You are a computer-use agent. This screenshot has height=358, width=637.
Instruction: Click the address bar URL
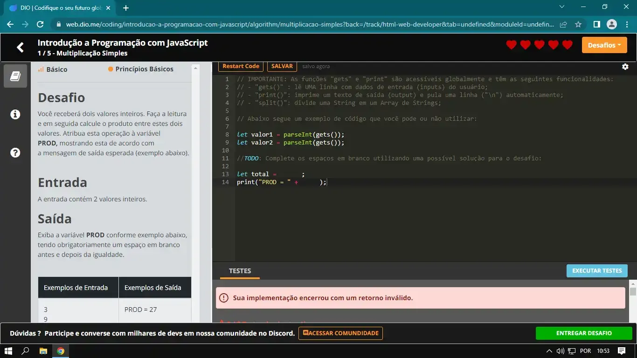pos(310,24)
